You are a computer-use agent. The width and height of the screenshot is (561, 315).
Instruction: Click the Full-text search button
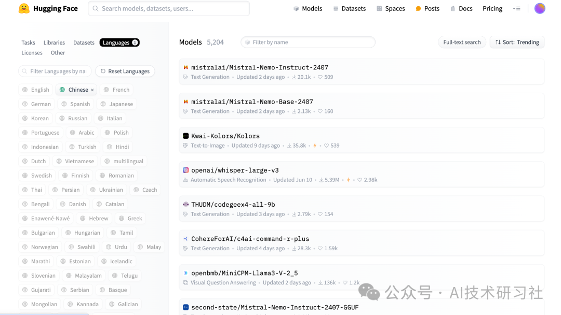[462, 42]
